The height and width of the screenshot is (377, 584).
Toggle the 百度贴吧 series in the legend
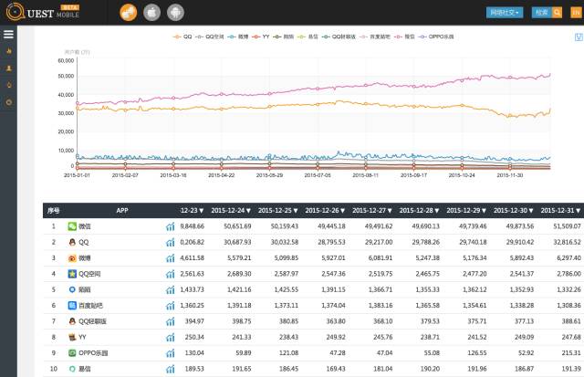tap(375, 37)
